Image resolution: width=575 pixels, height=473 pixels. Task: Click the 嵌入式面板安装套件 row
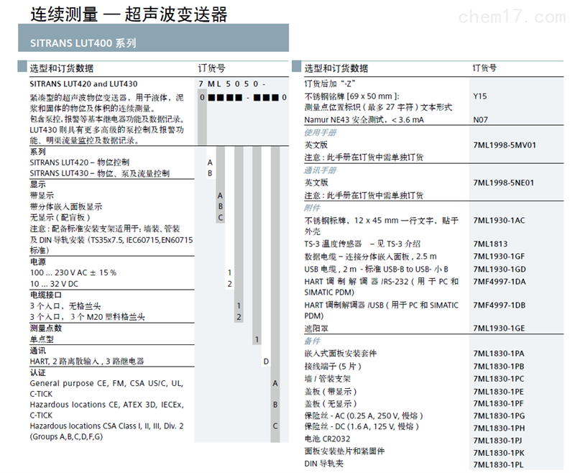[x=340, y=354]
